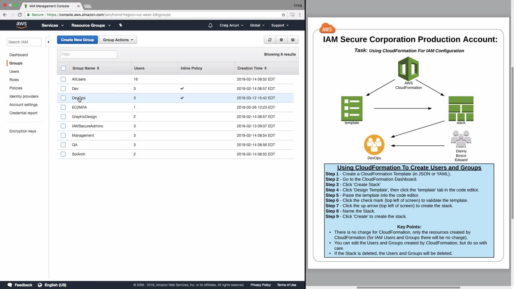The height and width of the screenshot is (289, 514).
Task: Expand the Resource Groups dropdown
Action: click(91, 25)
